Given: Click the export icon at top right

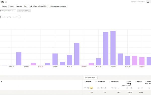Looking at the screenshot, I should 148,2.
